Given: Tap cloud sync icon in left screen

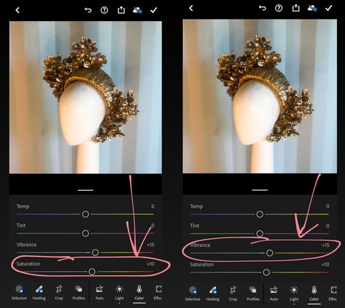Looking at the screenshot, I should 137,10.
